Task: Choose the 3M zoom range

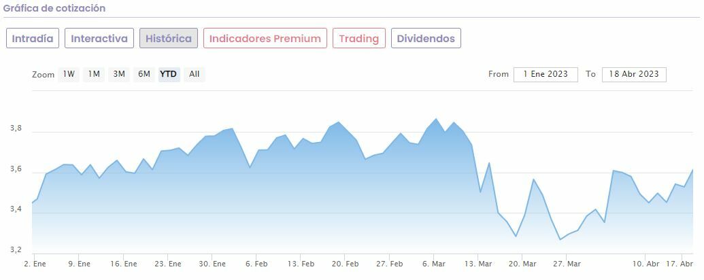Action: (x=119, y=74)
